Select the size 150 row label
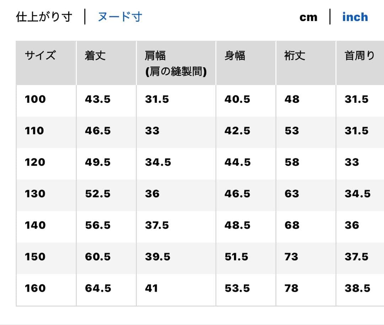384x325 pixels. pos(35,257)
